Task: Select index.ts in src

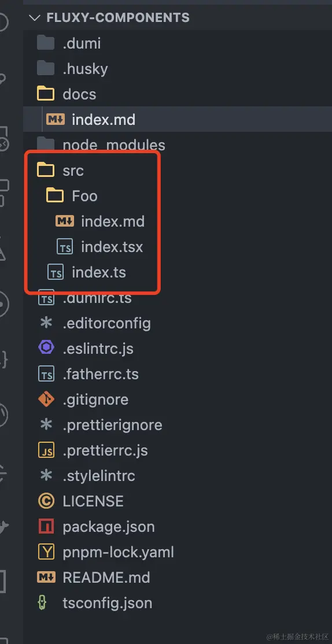Action: (x=178, y=272)
